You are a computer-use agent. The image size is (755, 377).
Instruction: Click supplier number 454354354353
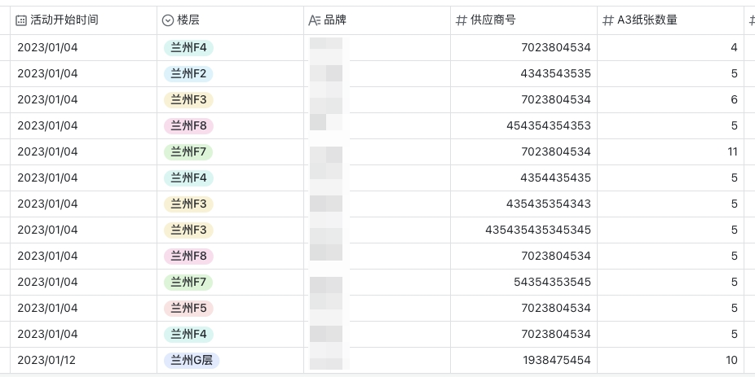coord(549,125)
